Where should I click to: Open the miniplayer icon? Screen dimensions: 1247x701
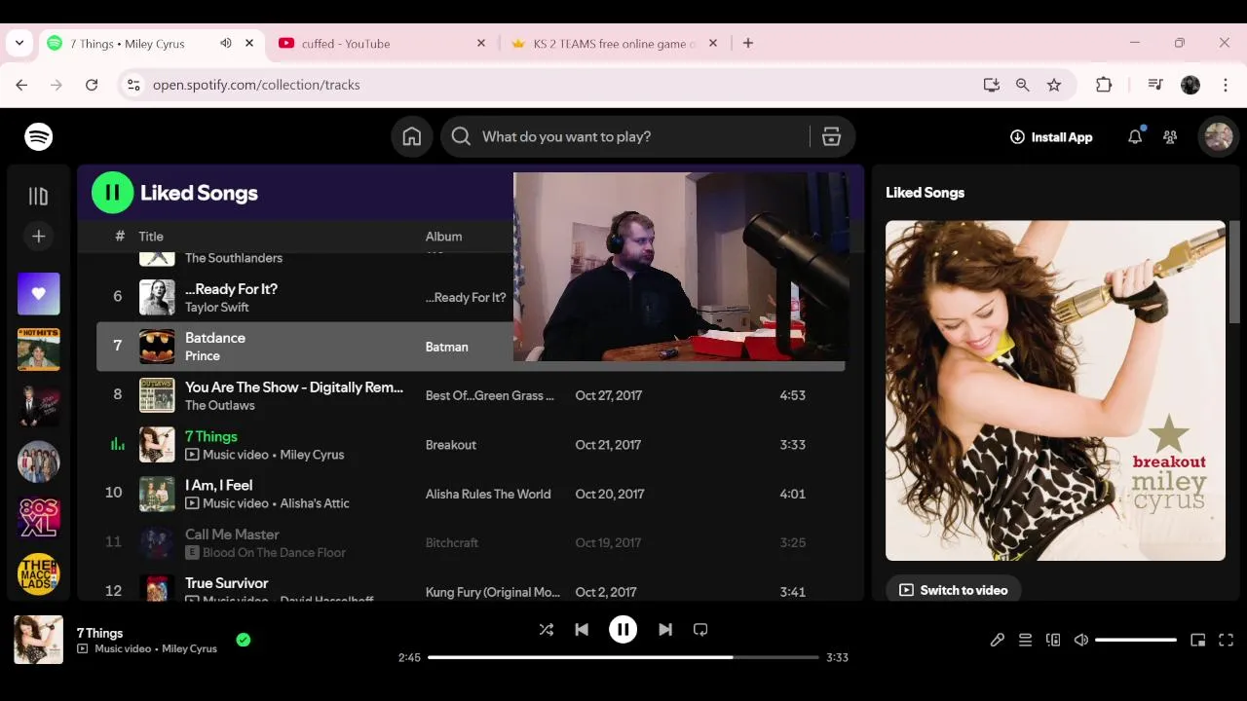coord(1198,640)
